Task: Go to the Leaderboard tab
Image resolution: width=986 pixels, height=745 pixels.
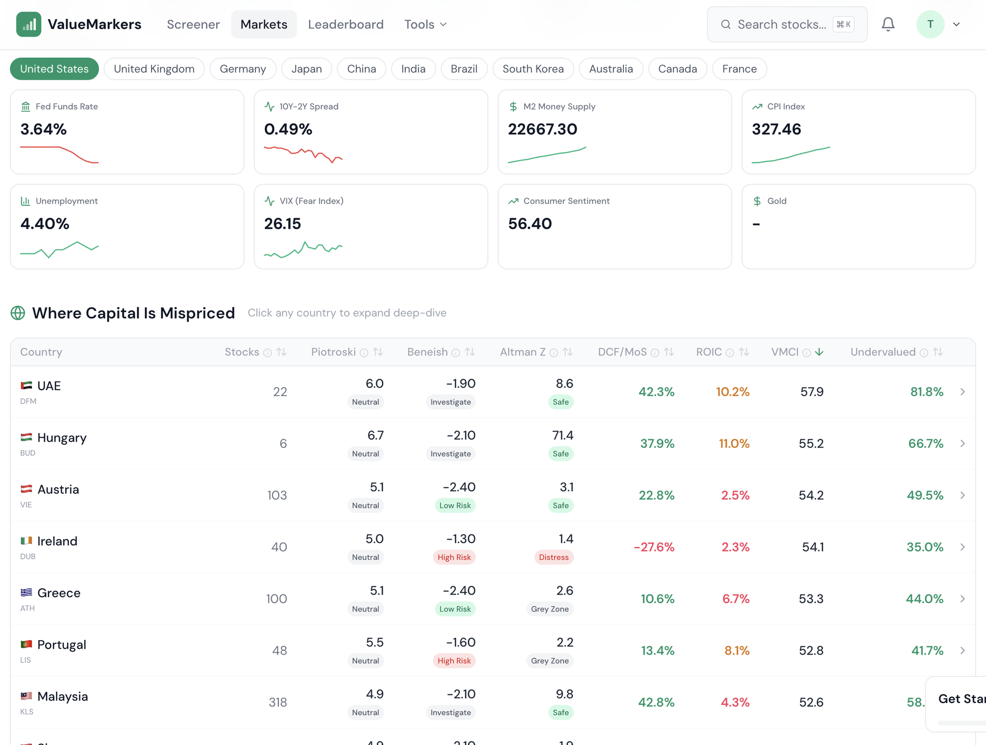Action: tap(346, 24)
